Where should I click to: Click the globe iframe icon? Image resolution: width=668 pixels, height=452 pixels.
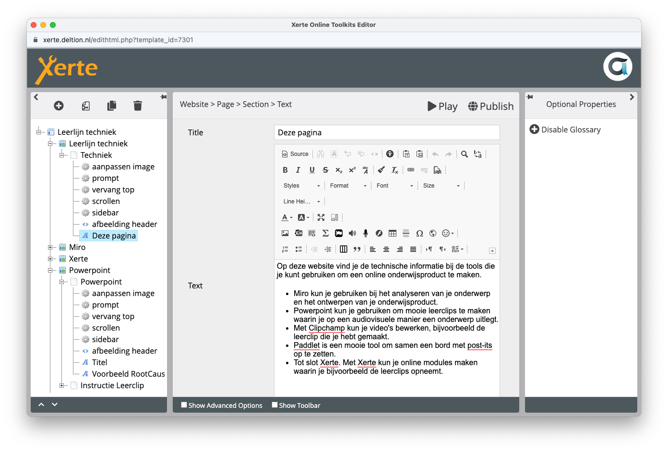433,233
